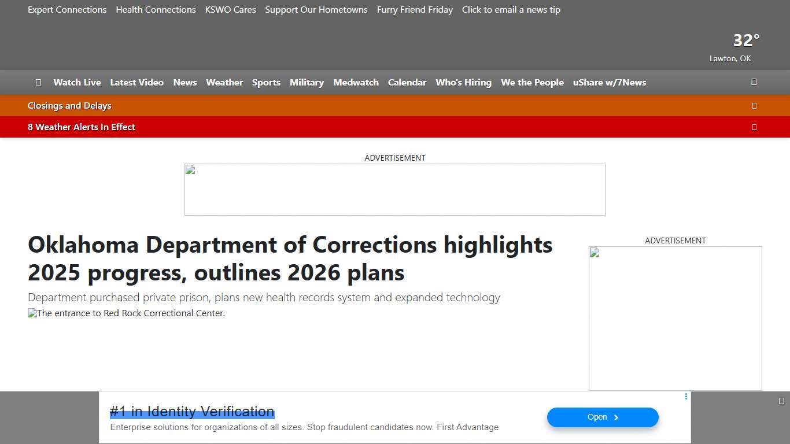Click the Red Rock Correctional Center image placeholder
The image size is (790, 444).
tap(126, 313)
